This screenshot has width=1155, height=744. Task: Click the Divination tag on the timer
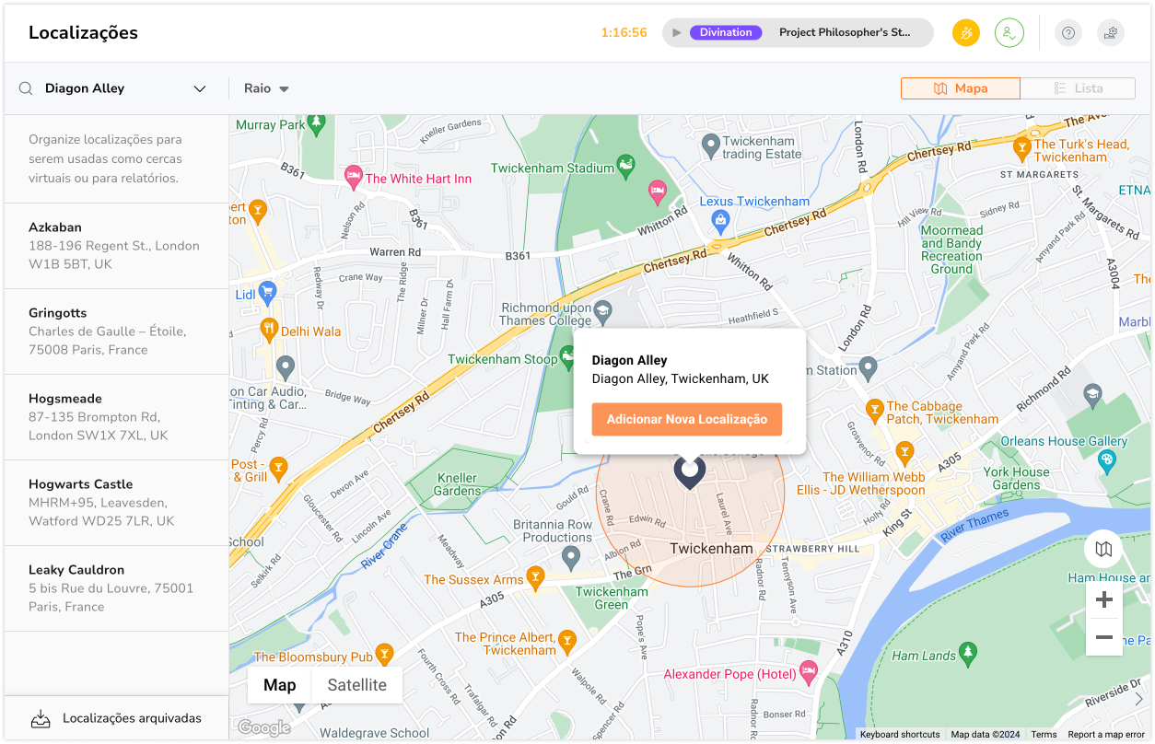pyautogui.click(x=726, y=33)
